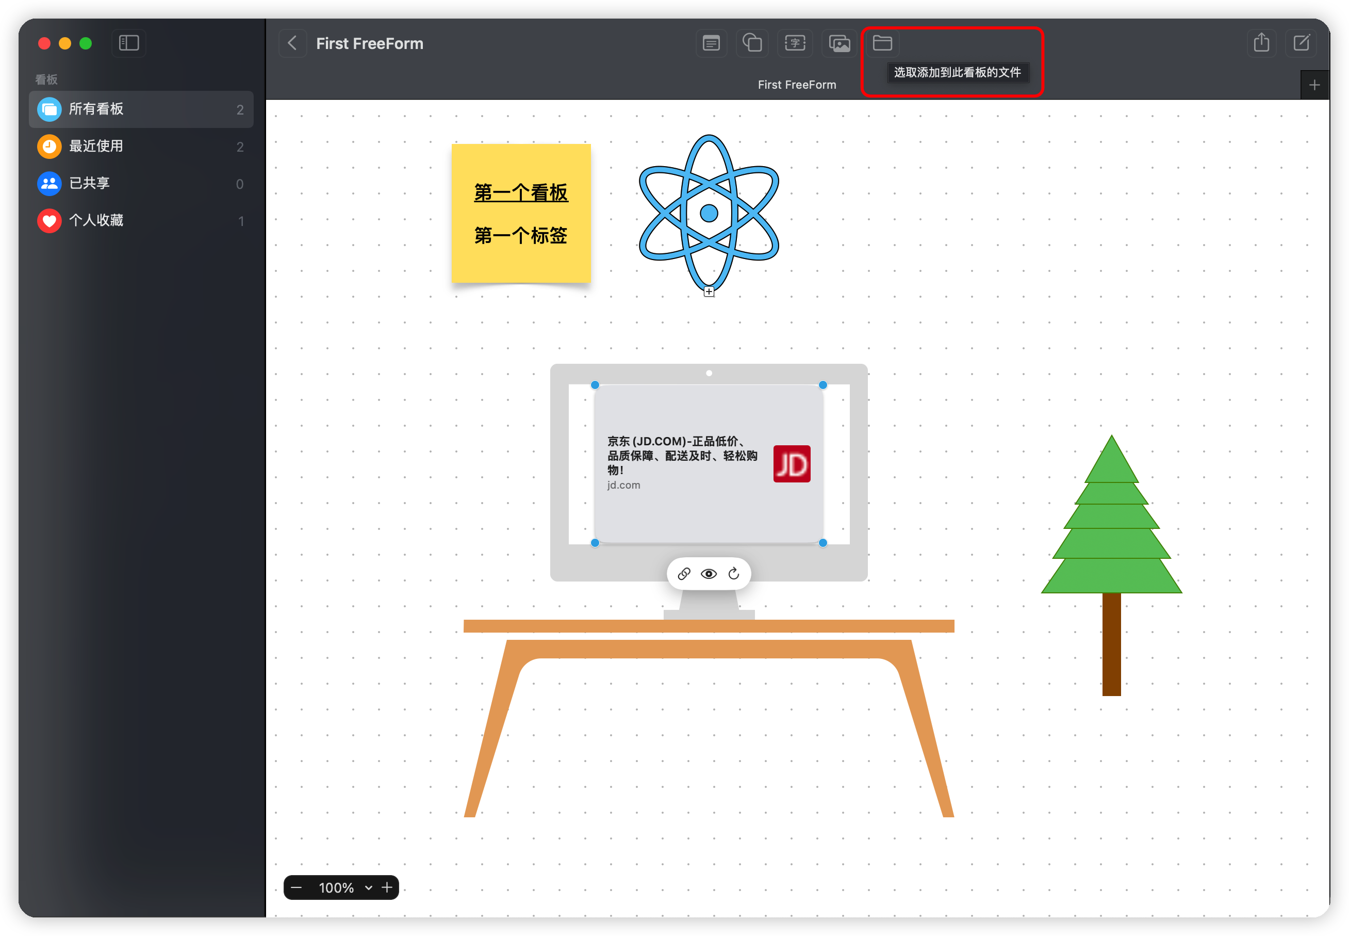Screen dimensions: 1349x936
Task: Select the insert file folder tool
Action: click(882, 43)
